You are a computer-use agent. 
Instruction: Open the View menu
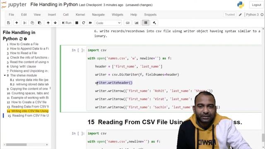click(37, 15)
